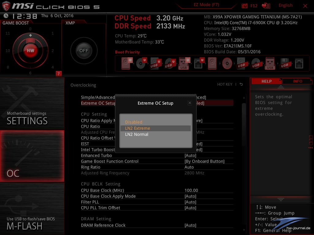Image resolution: width=314 pixels, height=235 pixels.
Task: Open CPU Base Clock Apply Mode [Auto]
Action: pos(190,196)
